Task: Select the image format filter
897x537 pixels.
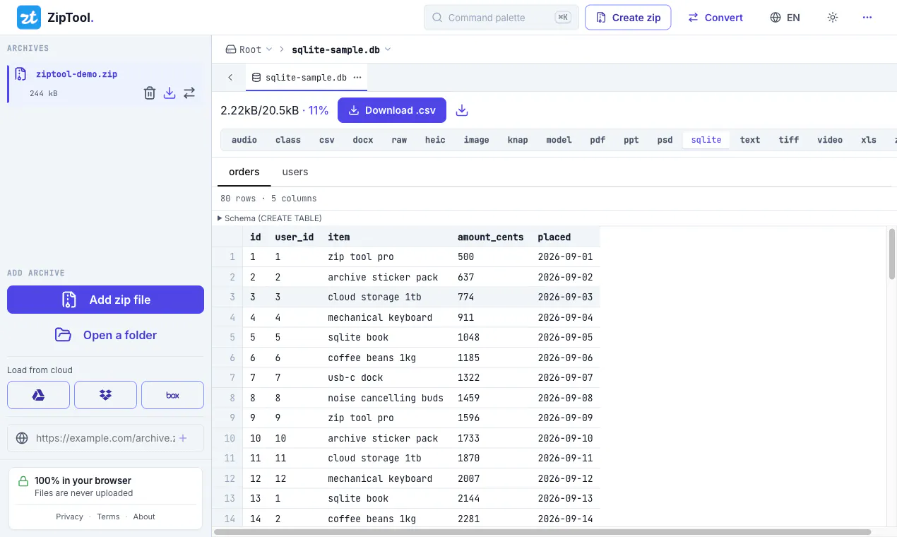Action: [477, 140]
